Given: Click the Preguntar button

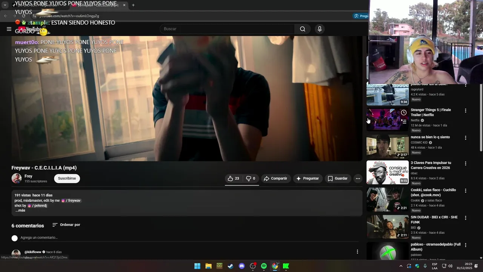Looking at the screenshot, I should click(x=308, y=178).
